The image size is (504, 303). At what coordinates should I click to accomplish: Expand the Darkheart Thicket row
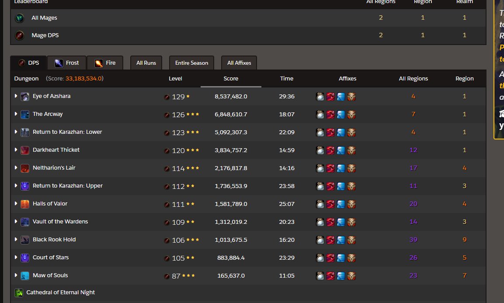pos(16,150)
